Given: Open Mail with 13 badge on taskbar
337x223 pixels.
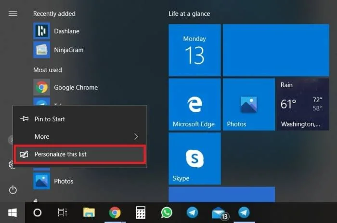Looking at the screenshot, I should (220, 213).
